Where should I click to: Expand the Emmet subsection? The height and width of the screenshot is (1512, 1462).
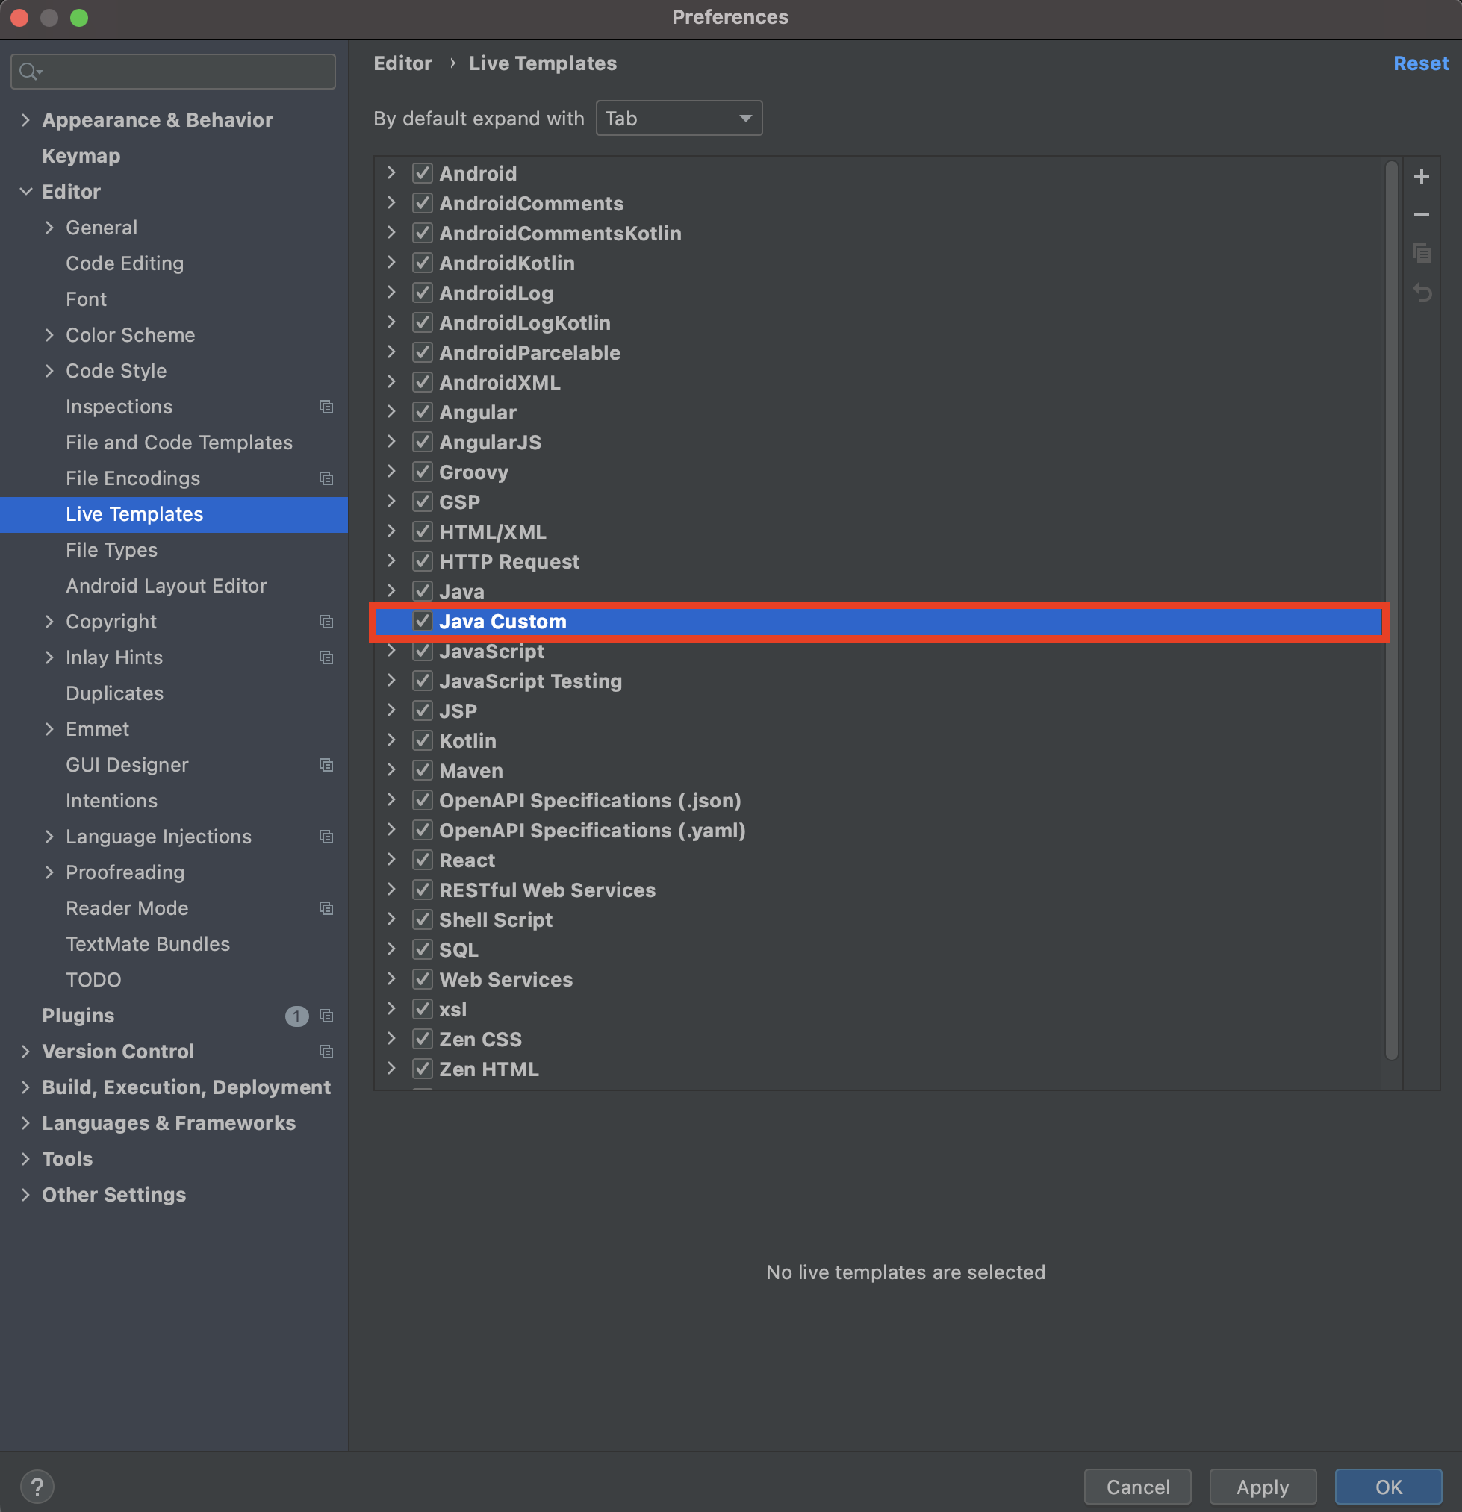[x=49, y=729]
